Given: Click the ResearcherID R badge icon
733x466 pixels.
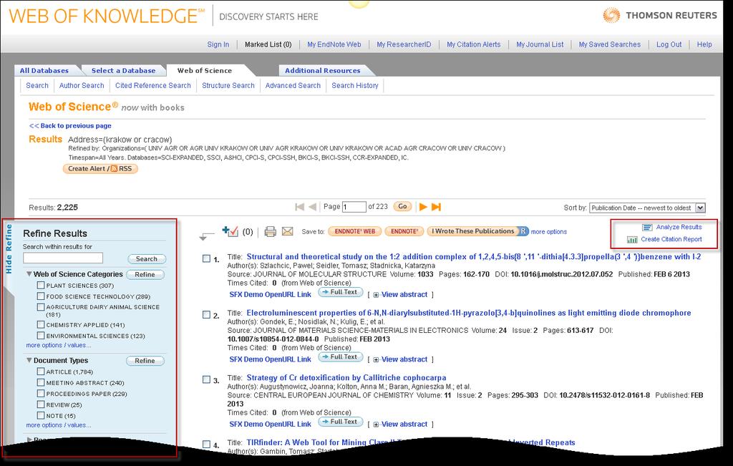Looking at the screenshot, I should pyautogui.click(x=523, y=231).
